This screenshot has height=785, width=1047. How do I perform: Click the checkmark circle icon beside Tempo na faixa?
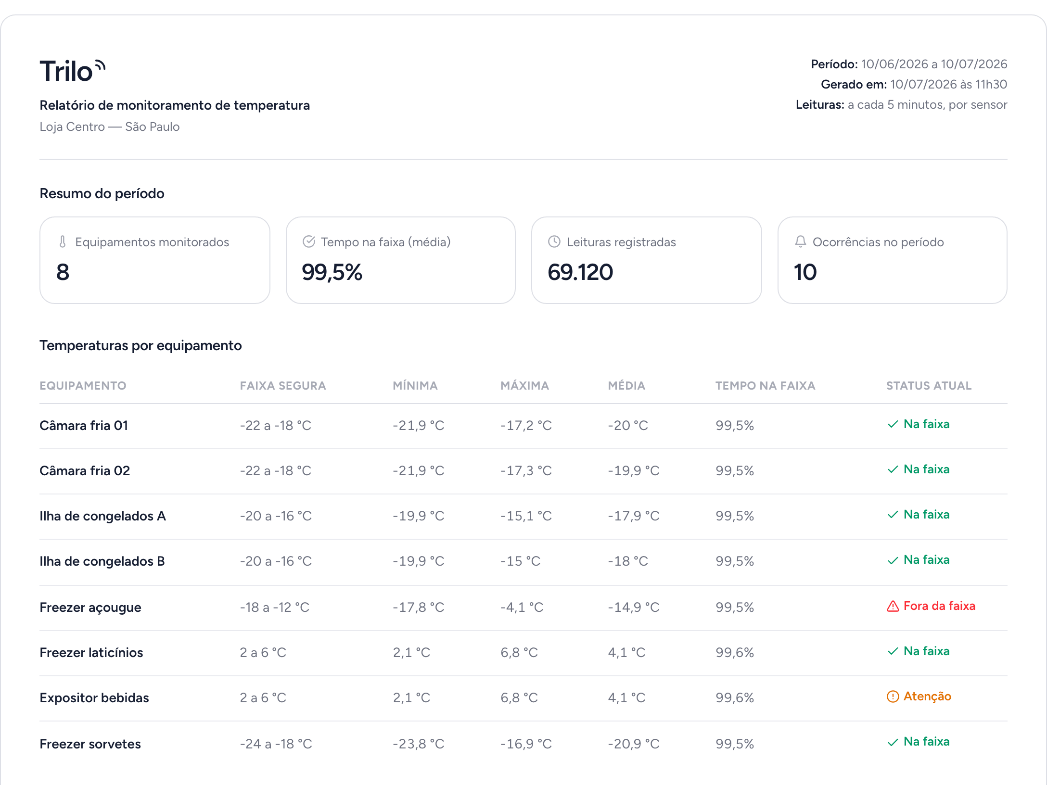tap(309, 242)
